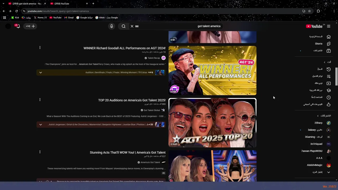Reload the page in browser toolbar
This screenshot has height=190, width=338.
coord(16,11)
